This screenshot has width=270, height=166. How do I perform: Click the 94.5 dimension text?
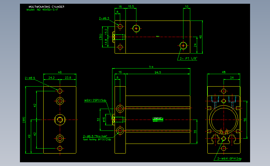(158, 73)
